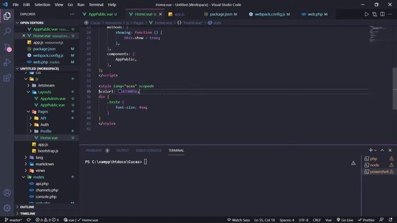
Task: Click the Run code play icon
Action: (367, 14)
